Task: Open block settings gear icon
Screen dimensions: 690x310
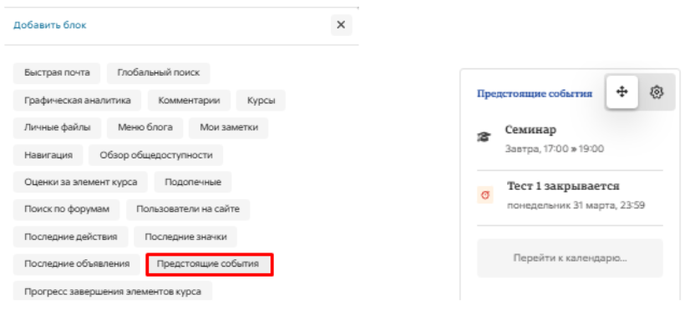Action: pos(657,92)
